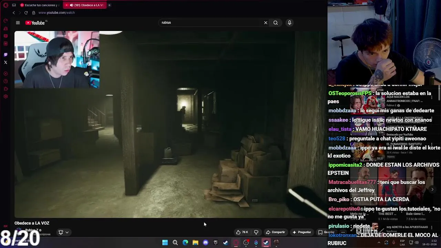Open Windows Start menu
The width and height of the screenshot is (441, 248).
(165, 242)
